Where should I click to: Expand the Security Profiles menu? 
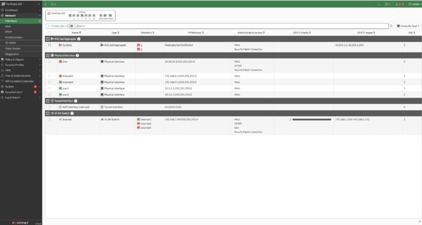pos(21,65)
